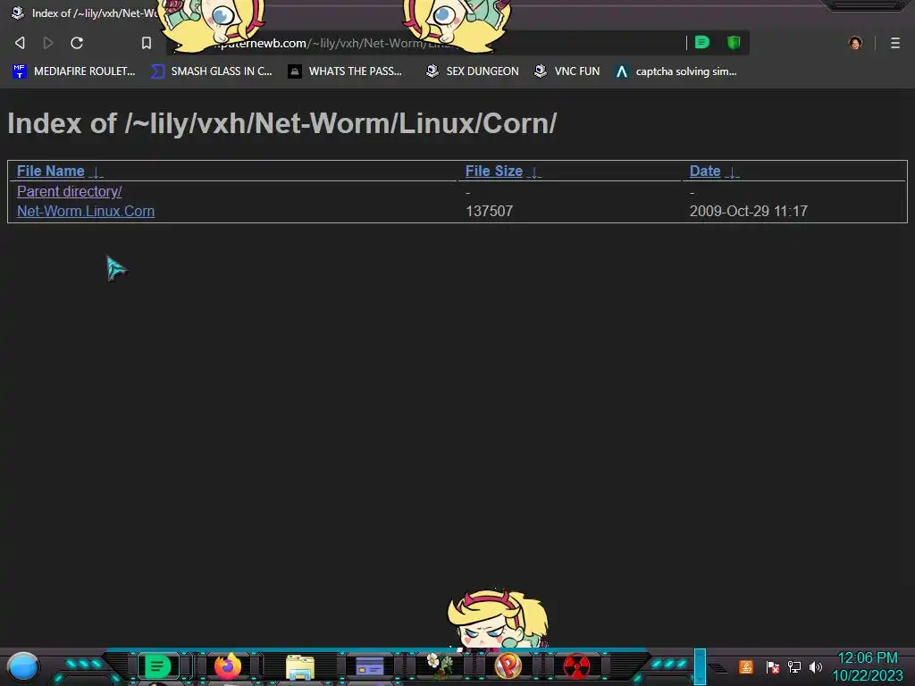Image resolution: width=915 pixels, height=686 pixels.
Task: Open the WHATS THE PASS... bookmark
Action: [x=345, y=71]
